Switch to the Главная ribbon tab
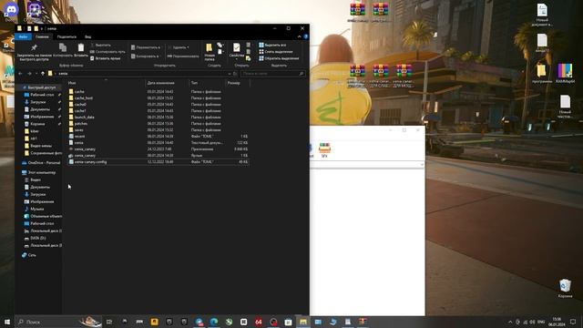The height and width of the screenshot is (328, 583). [42, 36]
